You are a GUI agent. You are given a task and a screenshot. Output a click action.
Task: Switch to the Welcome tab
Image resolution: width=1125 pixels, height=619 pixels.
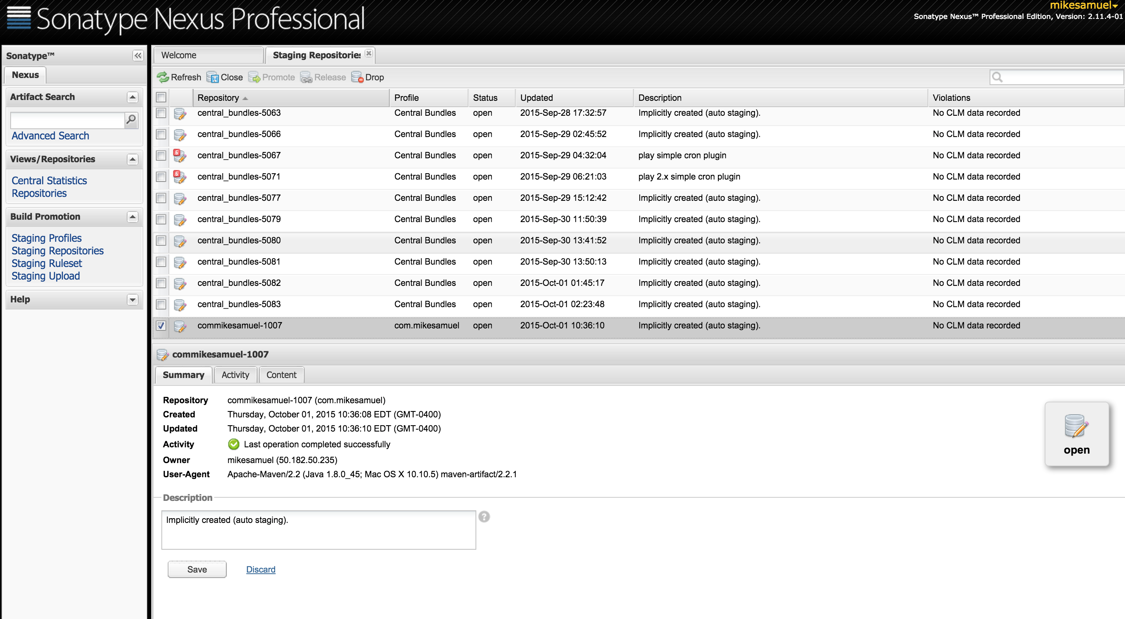(x=209, y=56)
